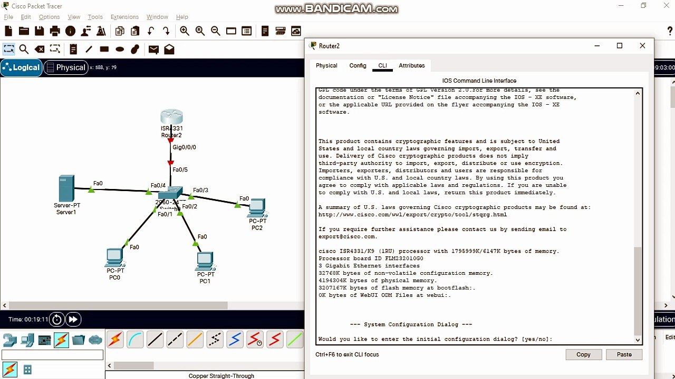The height and width of the screenshot is (379, 675).
Task: Choose the Delete tool
Action: (x=40, y=49)
